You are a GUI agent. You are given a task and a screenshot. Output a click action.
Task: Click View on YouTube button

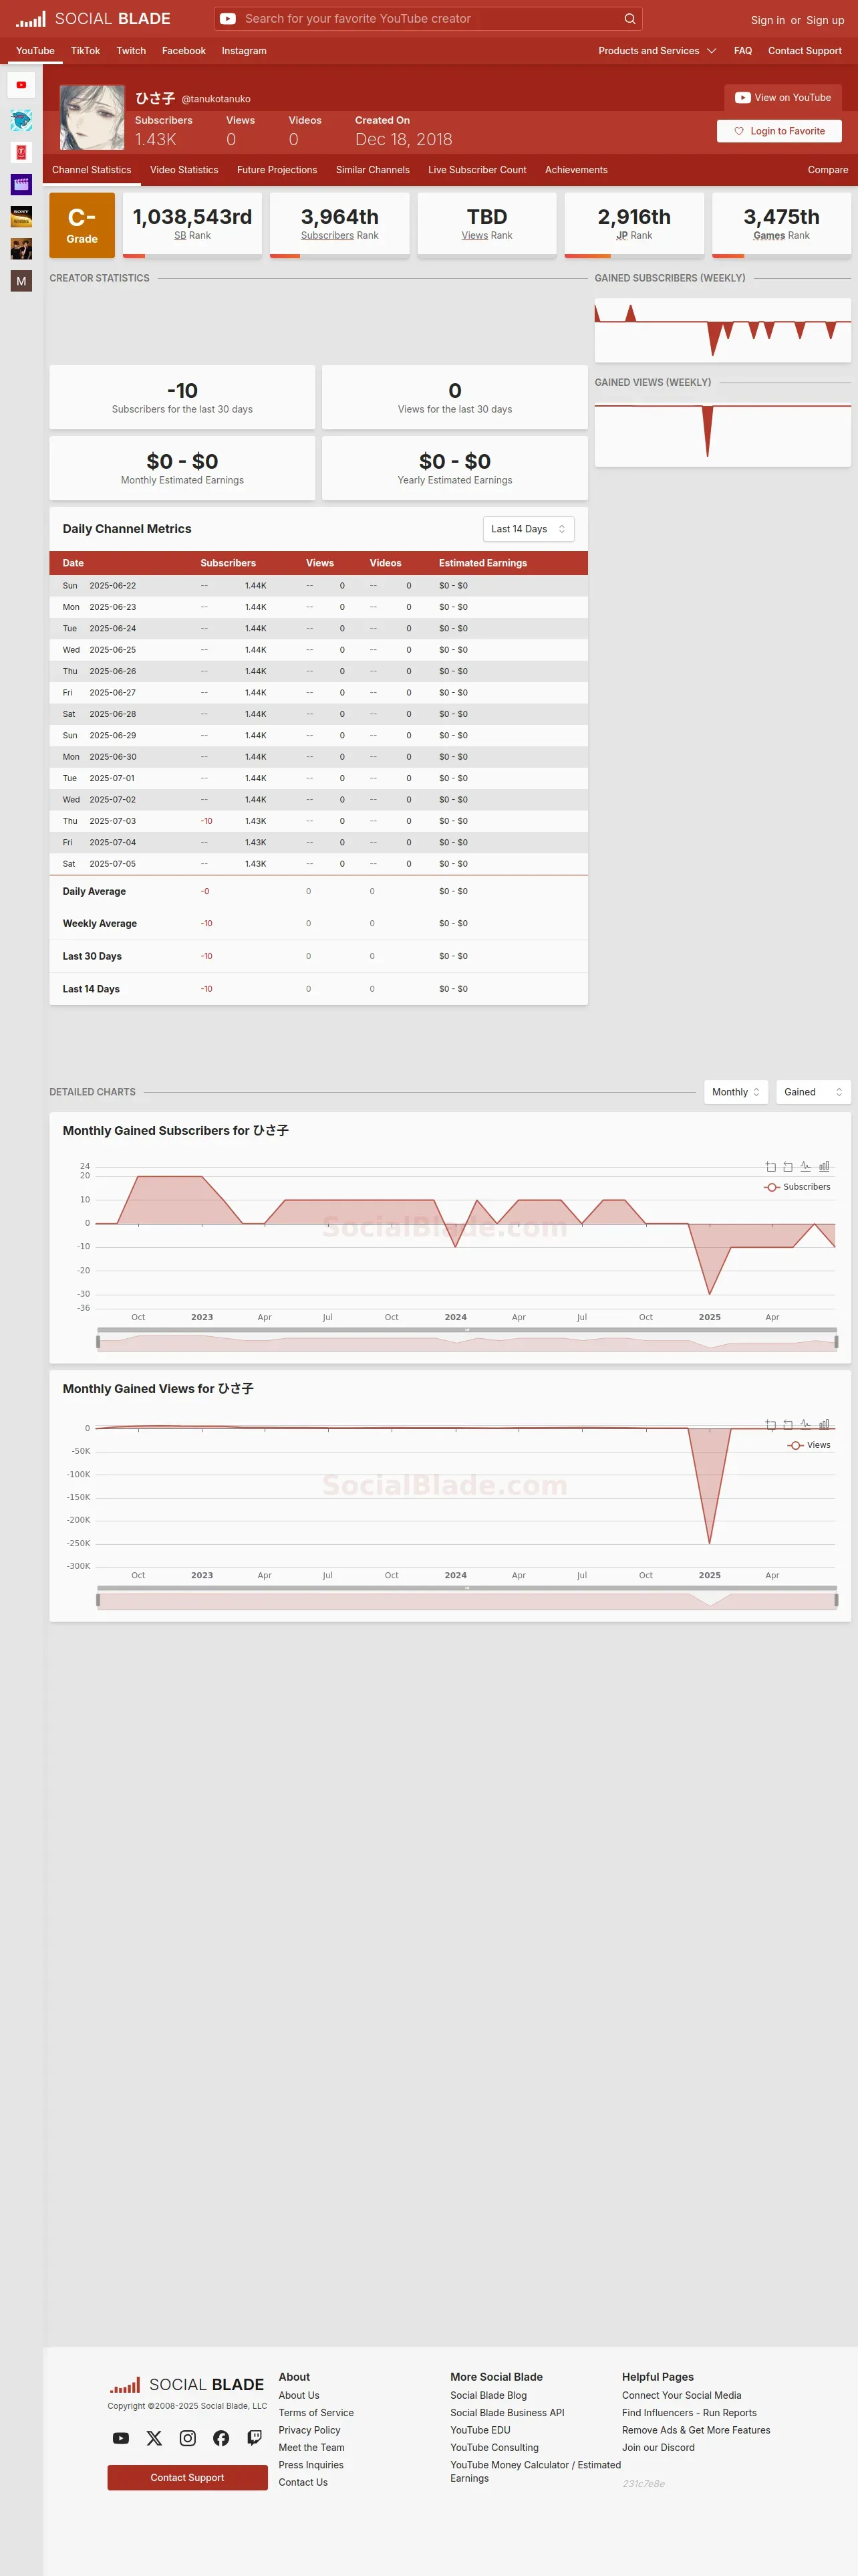(x=783, y=98)
